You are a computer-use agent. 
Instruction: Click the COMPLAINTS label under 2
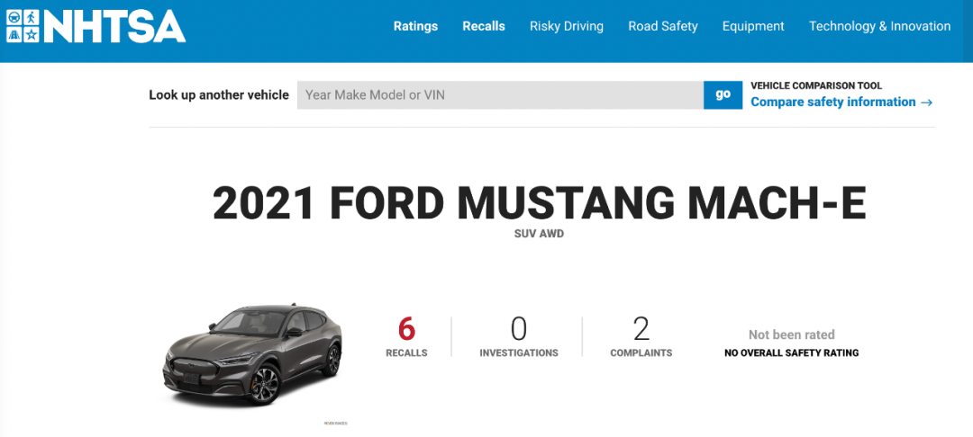point(641,353)
